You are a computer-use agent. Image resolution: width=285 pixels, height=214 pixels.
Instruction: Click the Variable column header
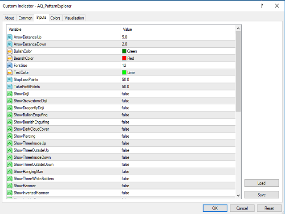(15, 29)
